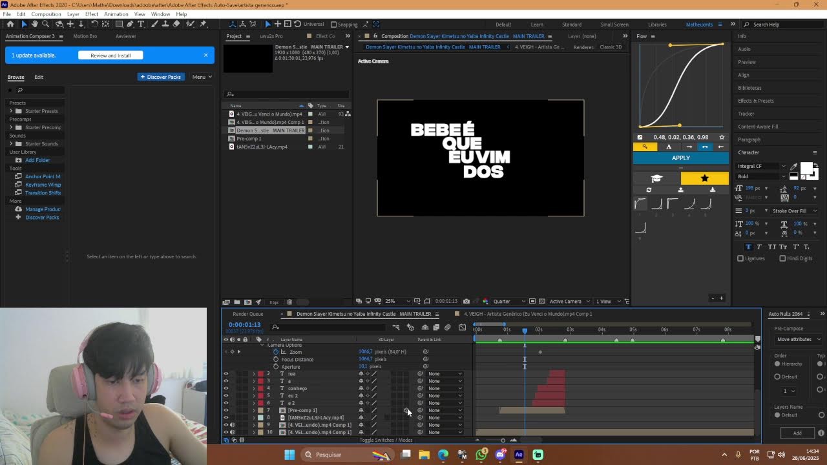Click the Discover Packs button
The height and width of the screenshot is (465, 827).
tap(160, 77)
